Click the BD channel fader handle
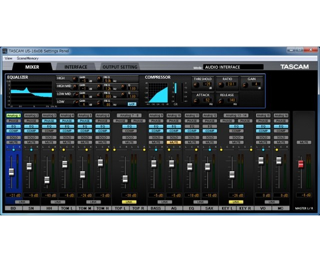The image size is (320, 262). click(x=12, y=172)
